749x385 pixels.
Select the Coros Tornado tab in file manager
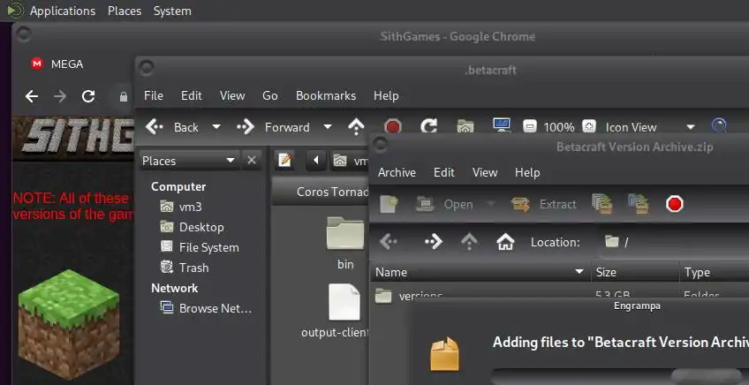(321, 192)
